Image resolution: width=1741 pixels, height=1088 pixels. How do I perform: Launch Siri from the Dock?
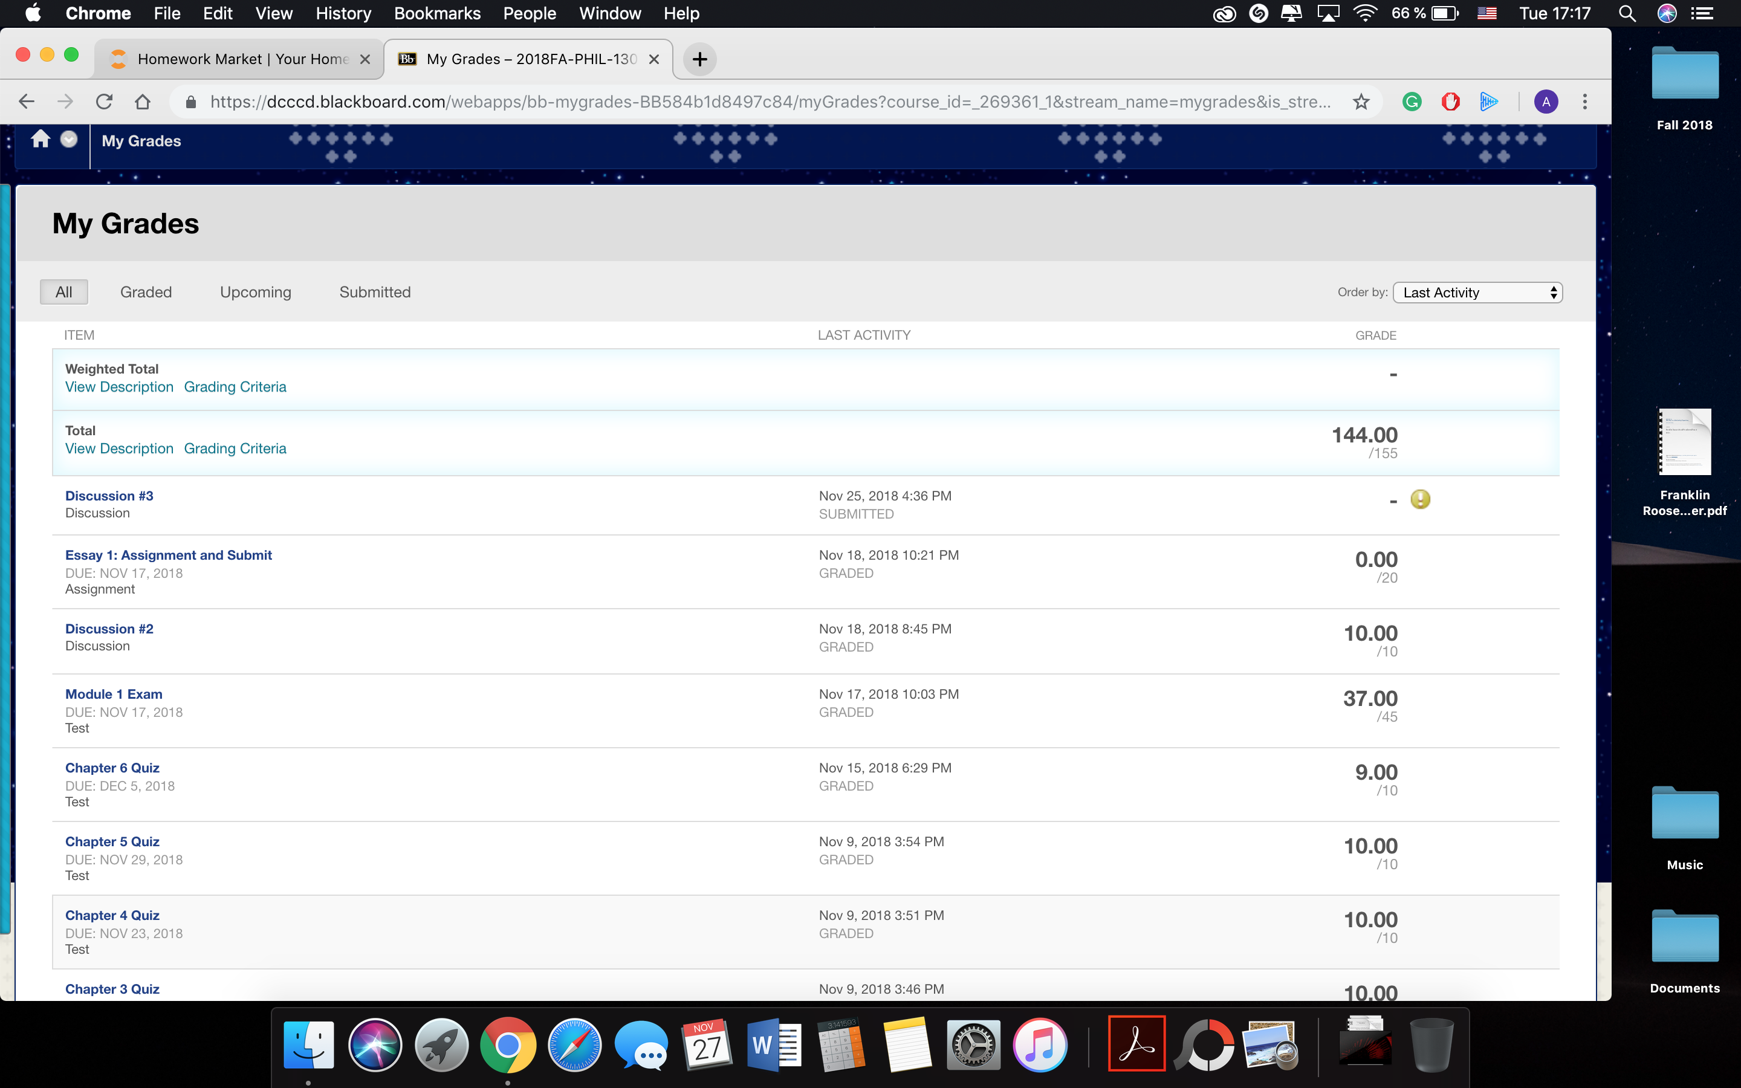(375, 1045)
